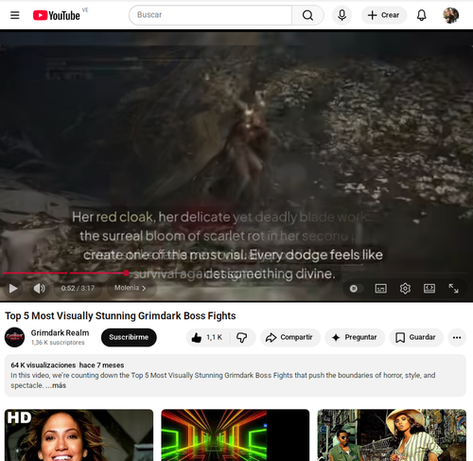Open the Grimdark Realm channel name link
This screenshot has width=473, height=461.
point(60,333)
